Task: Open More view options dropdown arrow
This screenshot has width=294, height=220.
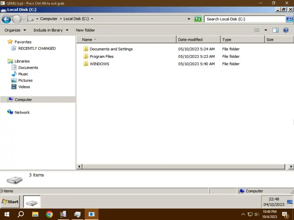Action: click(x=266, y=30)
